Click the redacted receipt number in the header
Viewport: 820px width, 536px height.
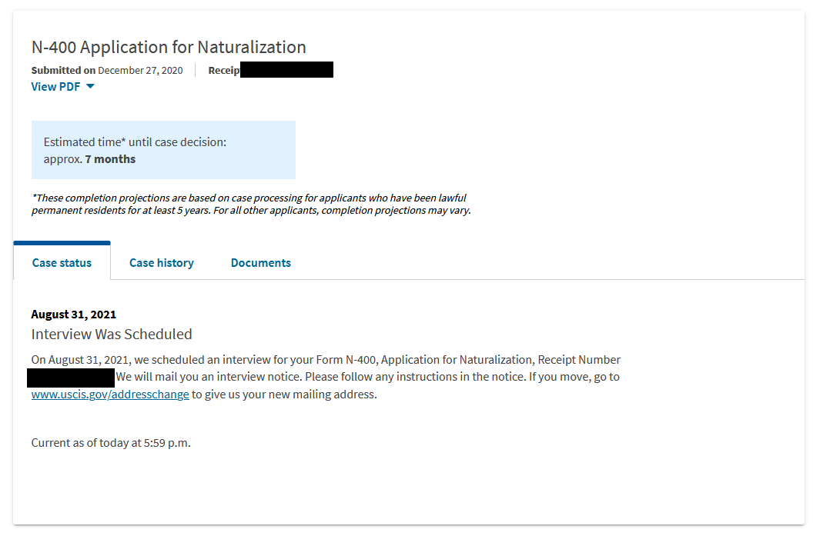(286, 70)
